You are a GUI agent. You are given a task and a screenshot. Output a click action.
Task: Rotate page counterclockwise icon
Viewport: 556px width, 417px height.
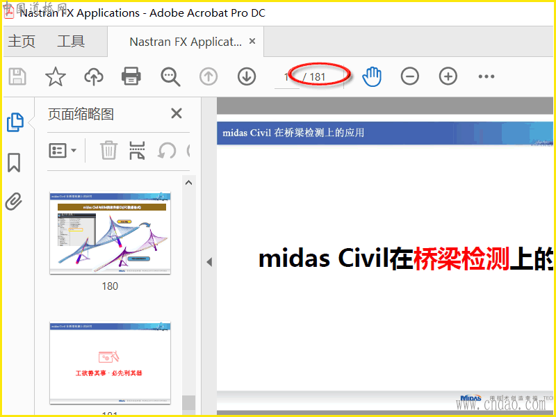(167, 151)
